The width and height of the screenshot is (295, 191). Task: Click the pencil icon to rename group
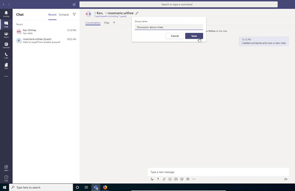tap(137, 13)
